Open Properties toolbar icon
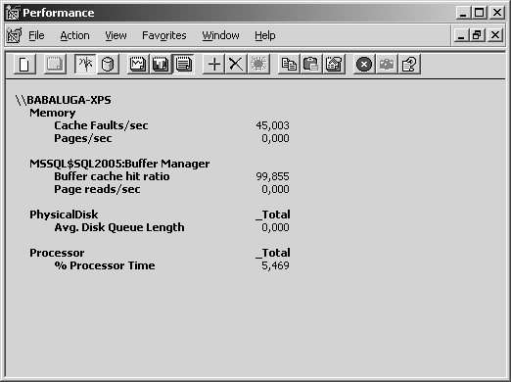Screen dimensions: 511x382 (x=334, y=64)
